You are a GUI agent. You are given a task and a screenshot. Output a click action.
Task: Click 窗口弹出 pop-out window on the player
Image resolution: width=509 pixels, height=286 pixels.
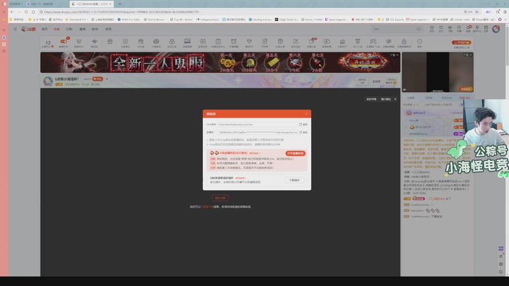(386, 99)
